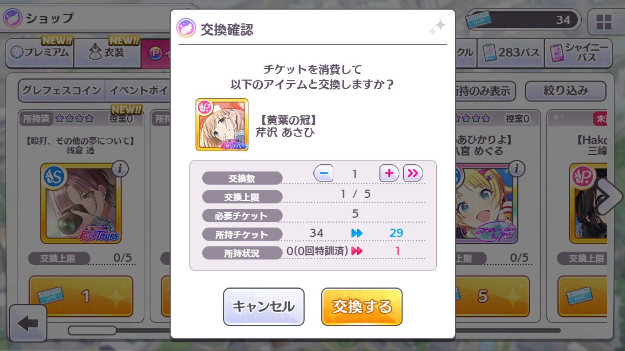
Task: Go back using the left arrow button
Action: [28, 323]
